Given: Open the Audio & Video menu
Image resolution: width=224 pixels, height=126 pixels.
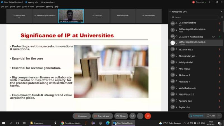Looking at the screenshot, I should click(x=28, y=6).
